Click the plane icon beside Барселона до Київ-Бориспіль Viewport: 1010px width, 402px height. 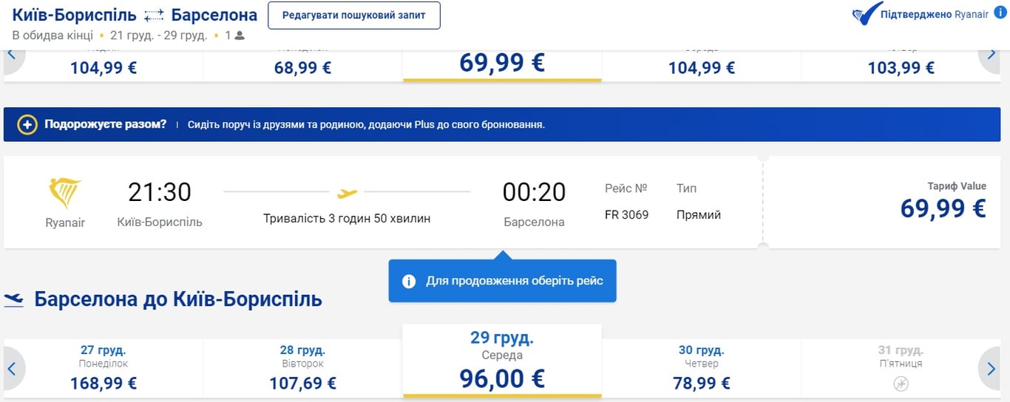tap(14, 299)
